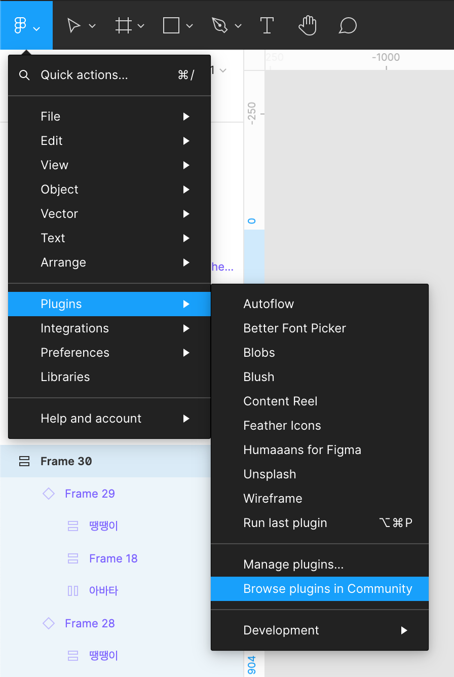This screenshot has height=677, width=454.
Task: Expand the Arrange submenu
Action: [109, 262]
